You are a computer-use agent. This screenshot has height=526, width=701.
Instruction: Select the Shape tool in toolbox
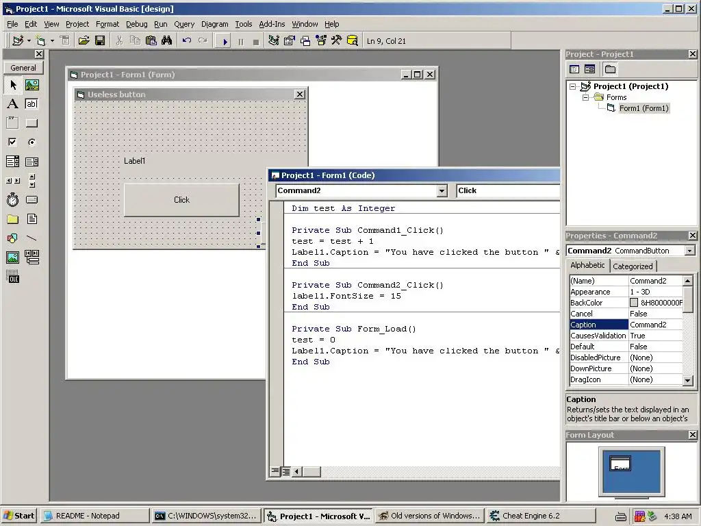[x=13, y=238]
